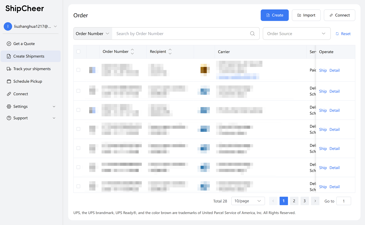Screen dimensions: 365x225
Task: Click the search magnifier icon
Action: [x=252, y=33]
